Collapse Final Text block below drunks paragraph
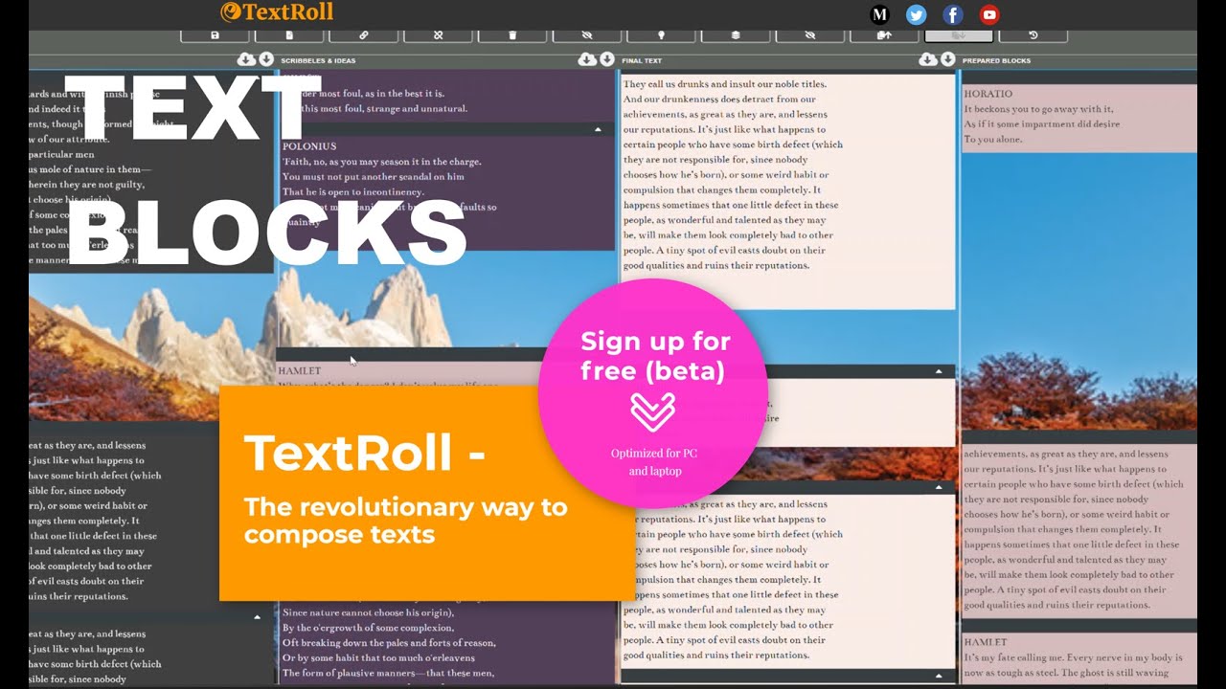This screenshot has width=1226, height=689. (x=939, y=371)
